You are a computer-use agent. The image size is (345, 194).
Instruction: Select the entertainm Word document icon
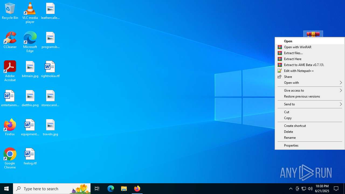tap(10, 98)
